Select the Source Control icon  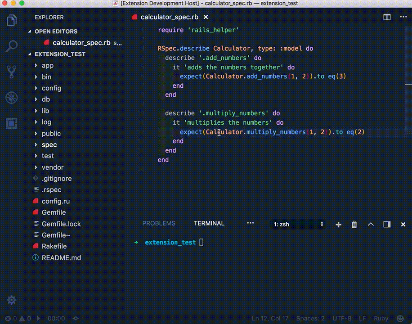pos(11,72)
